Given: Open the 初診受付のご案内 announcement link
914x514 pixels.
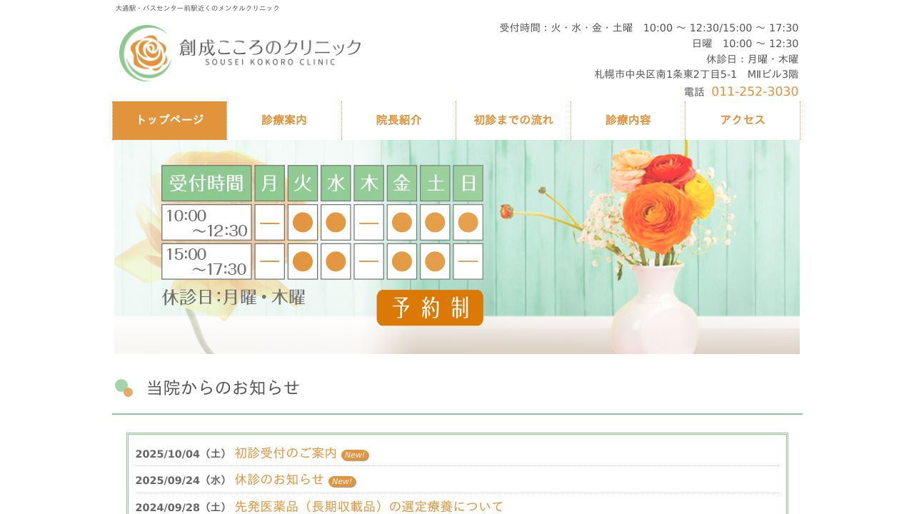Looking at the screenshot, I should (x=285, y=453).
